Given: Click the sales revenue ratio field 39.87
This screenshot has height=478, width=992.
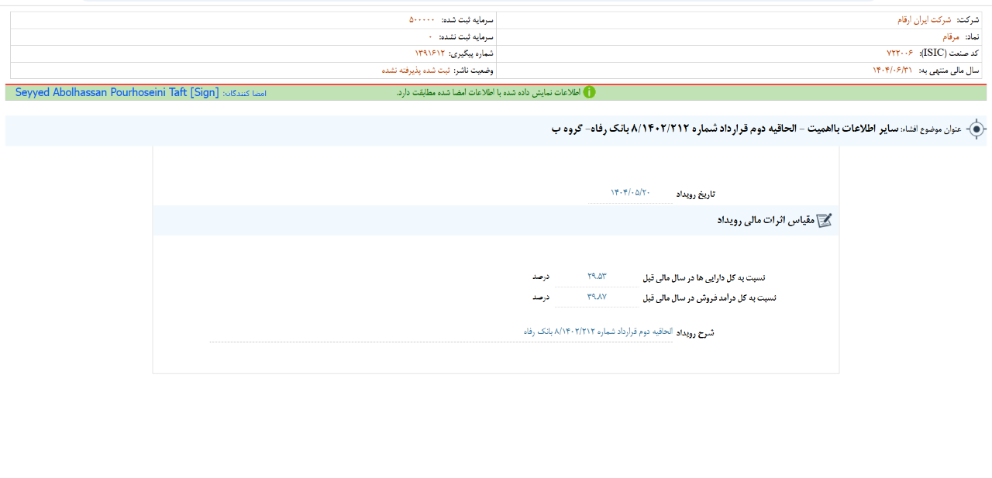Looking at the screenshot, I should coord(597,297).
